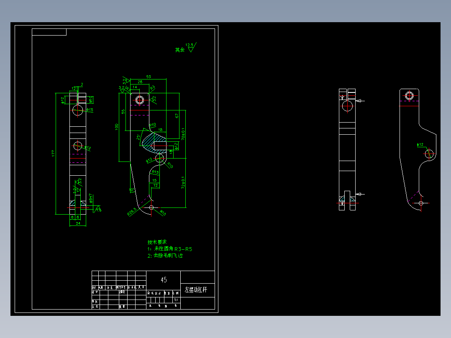This screenshot has height=338, width=451.
Task: Pick the 14 dimension label
Action: (x=135, y=87)
